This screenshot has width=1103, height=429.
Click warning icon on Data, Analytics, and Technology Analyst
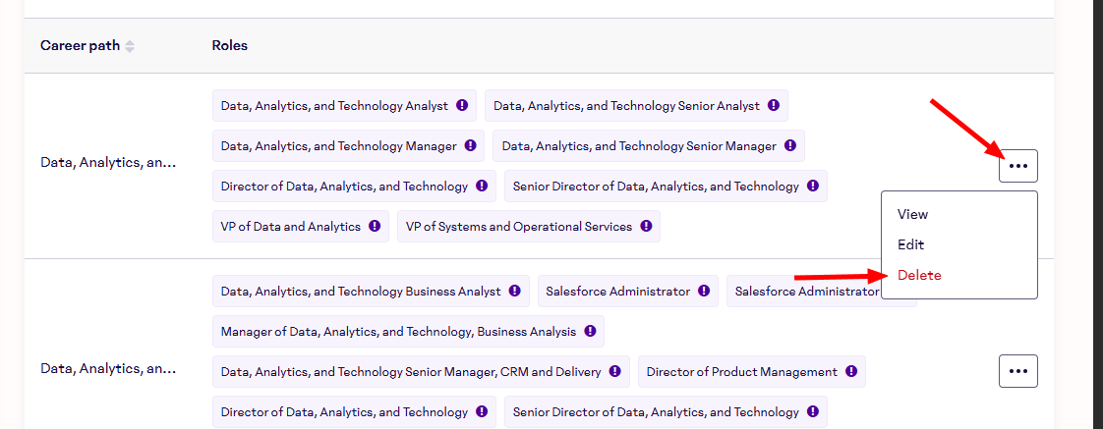click(462, 106)
